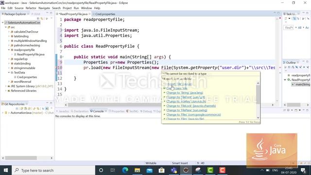Image resolution: width=311 pixels, height=175 pixels.
Task: Select Referenced Libraries node
Action: pyautogui.click(x=23, y=91)
